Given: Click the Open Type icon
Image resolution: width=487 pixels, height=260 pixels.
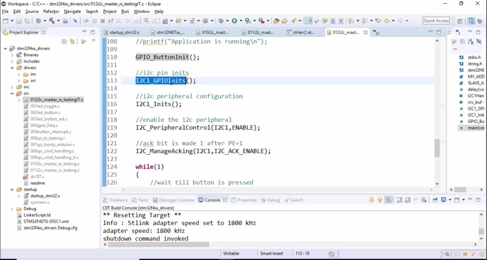Looking at the screenshot, I should click(276, 21).
